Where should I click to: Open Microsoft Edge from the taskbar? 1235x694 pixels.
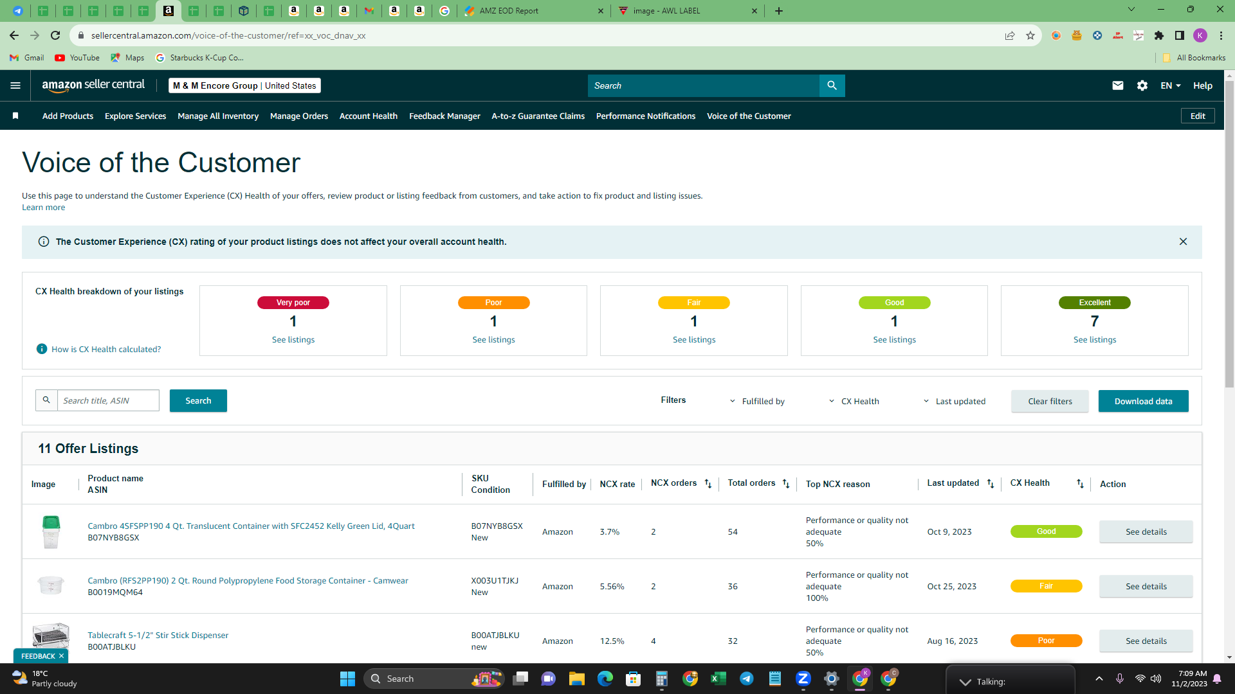(605, 679)
